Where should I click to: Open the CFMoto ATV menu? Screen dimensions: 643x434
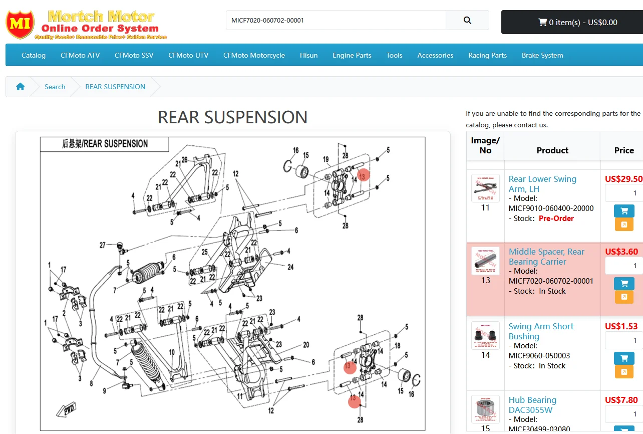(x=80, y=55)
